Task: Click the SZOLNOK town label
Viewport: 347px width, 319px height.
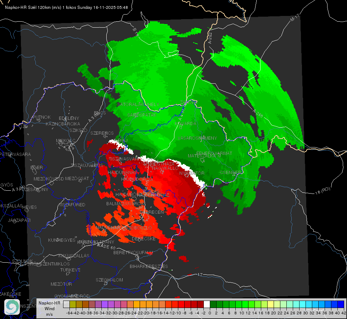Action: coord(23,261)
